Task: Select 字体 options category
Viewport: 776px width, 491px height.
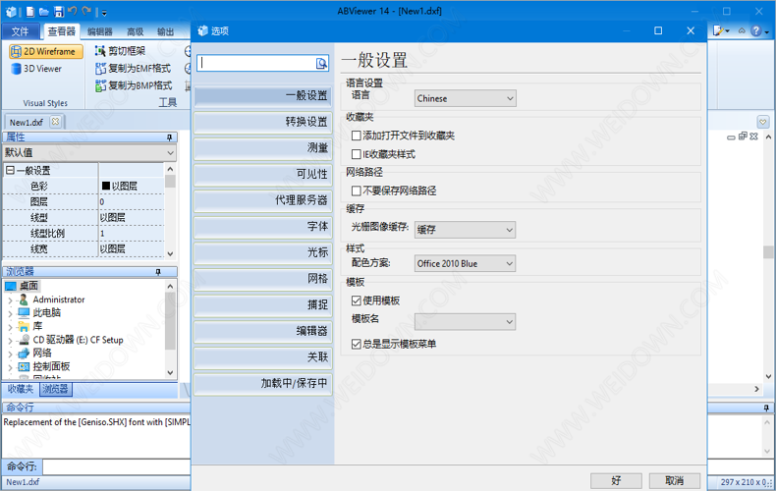Action: pos(263,227)
